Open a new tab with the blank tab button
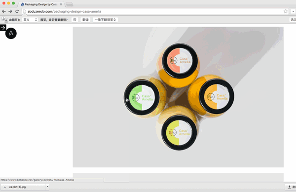Viewport: 296px width, 192px height. tap(69, 4)
